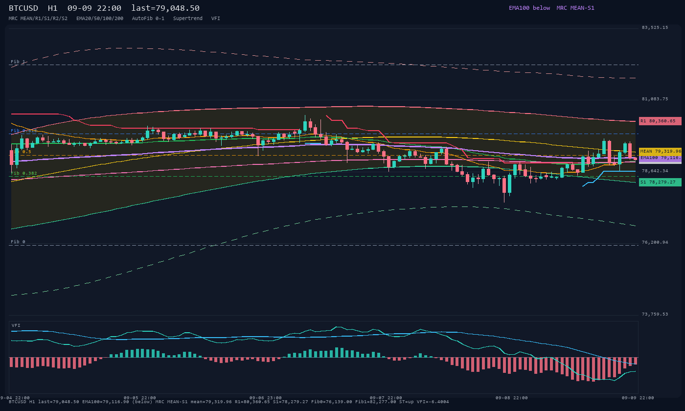The image size is (685, 411).
Task: Click the 'Fib 0.618' level label
Action: pos(24,131)
